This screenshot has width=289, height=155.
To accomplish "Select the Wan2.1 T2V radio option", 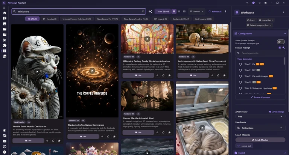I will pos(240,70).
